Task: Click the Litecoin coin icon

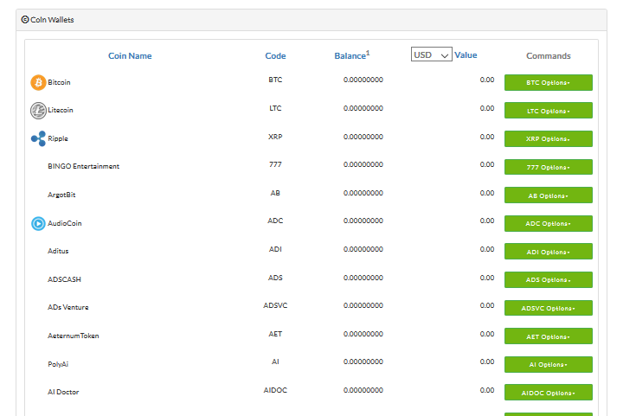Action: pos(38,111)
